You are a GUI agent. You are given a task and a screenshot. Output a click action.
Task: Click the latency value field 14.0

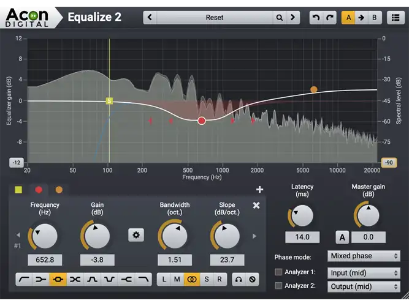[x=302, y=237]
